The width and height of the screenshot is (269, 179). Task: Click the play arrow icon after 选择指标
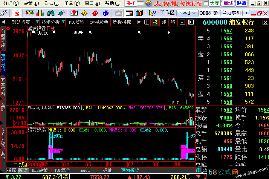coord(139,22)
